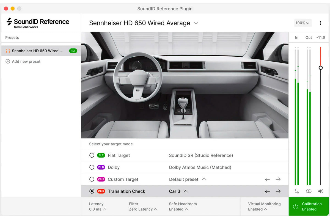Go to next Custom Target preset arrow
Screen dimensions: 330x220
pos(278,179)
